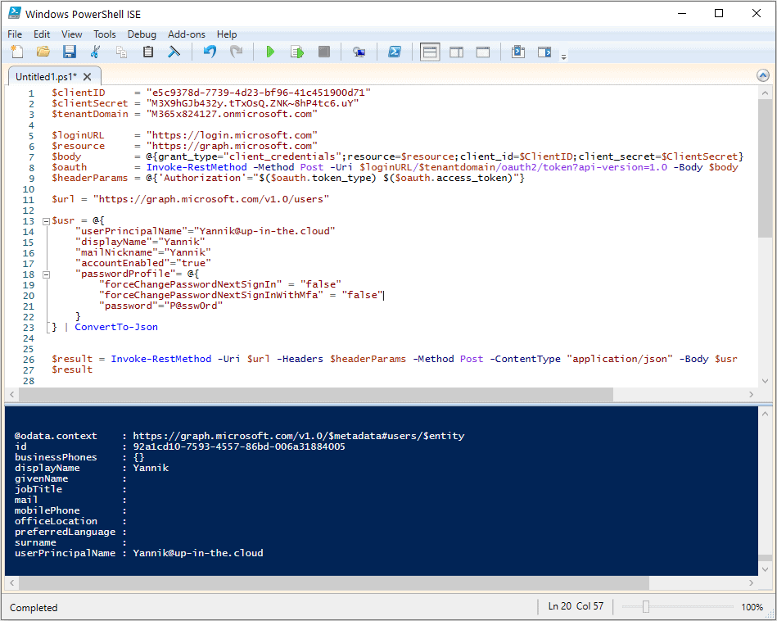Open the Tools menu
Image resolution: width=777 pixels, height=621 pixels.
pyautogui.click(x=105, y=34)
